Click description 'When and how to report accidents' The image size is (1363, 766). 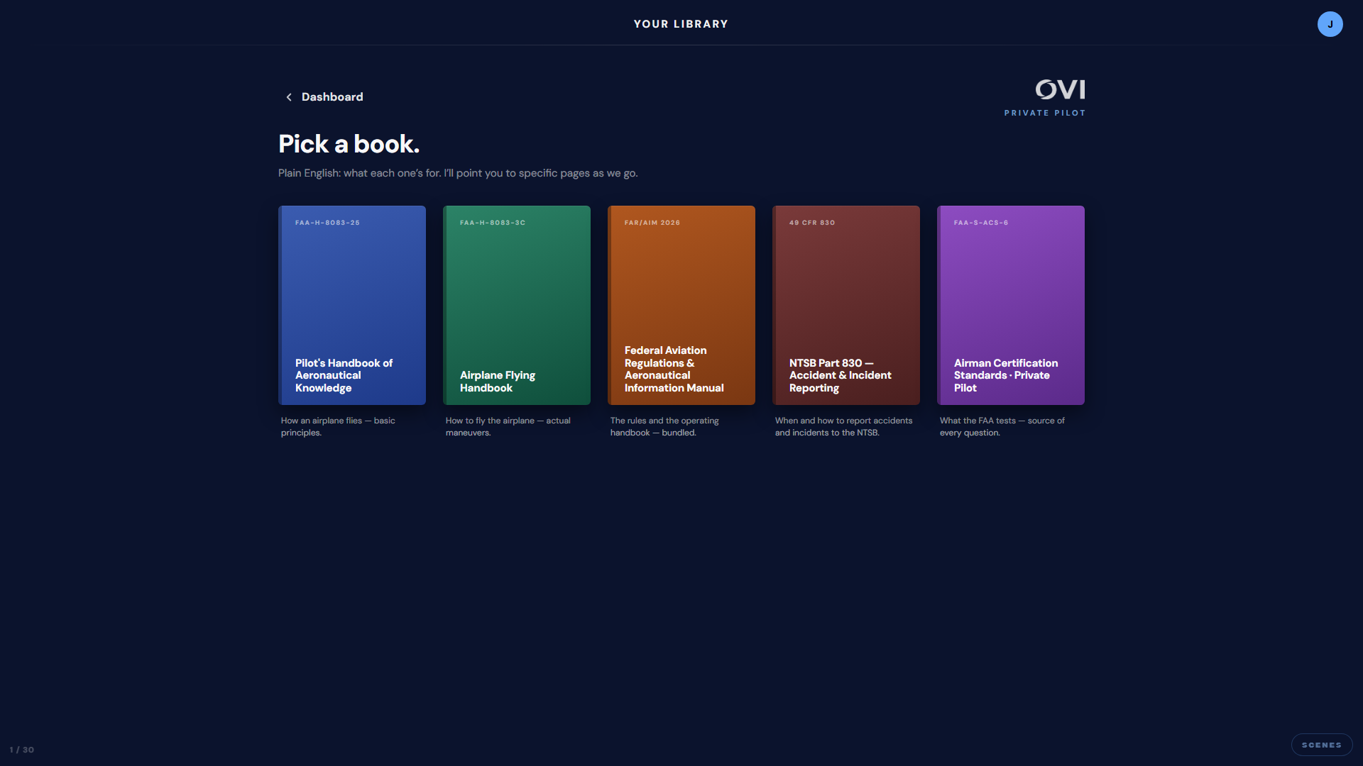(843, 421)
